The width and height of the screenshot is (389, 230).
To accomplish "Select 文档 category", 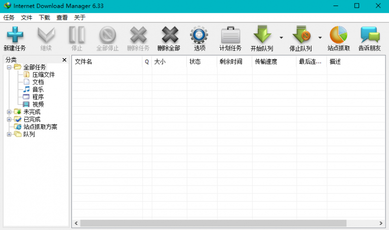I will click(x=38, y=82).
